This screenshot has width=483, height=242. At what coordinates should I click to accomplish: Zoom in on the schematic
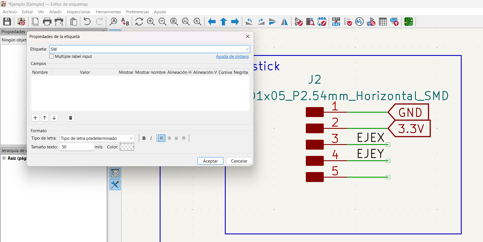pyautogui.click(x=151, y=22)
